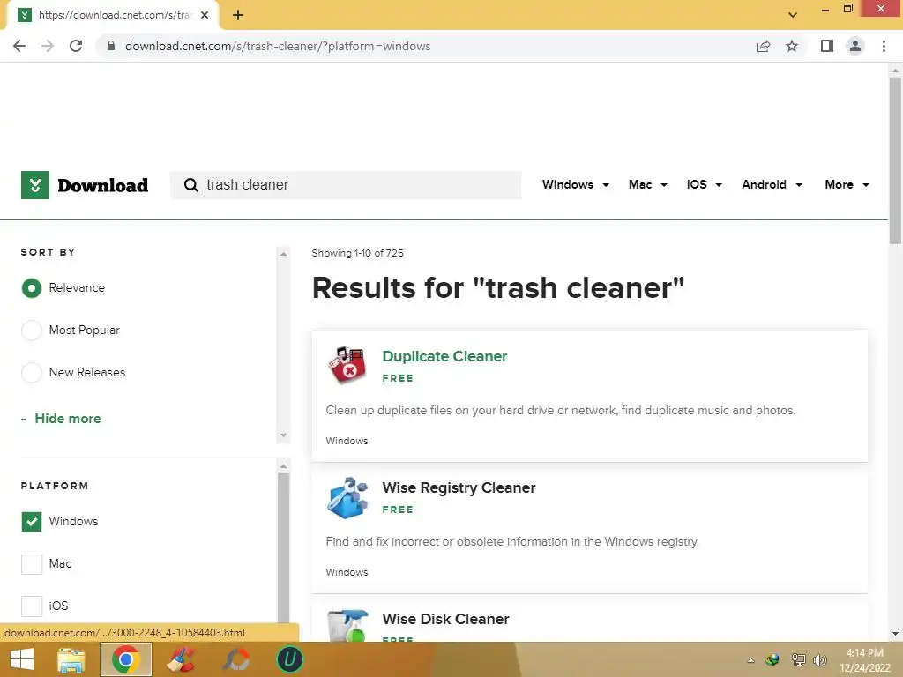Reload the current page
Image resolution: width=903 pixels, height=677 pixels.
(76, 46)
